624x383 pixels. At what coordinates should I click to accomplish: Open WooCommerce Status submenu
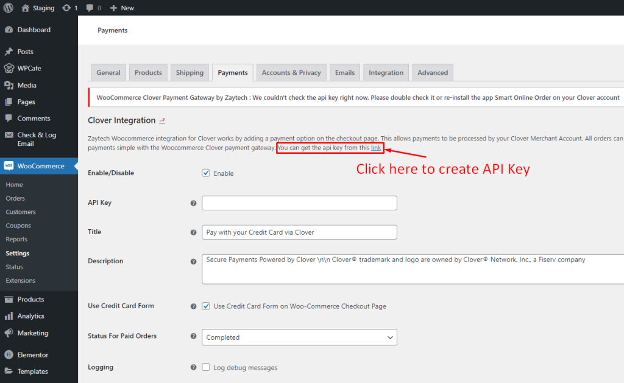point(15,267)
